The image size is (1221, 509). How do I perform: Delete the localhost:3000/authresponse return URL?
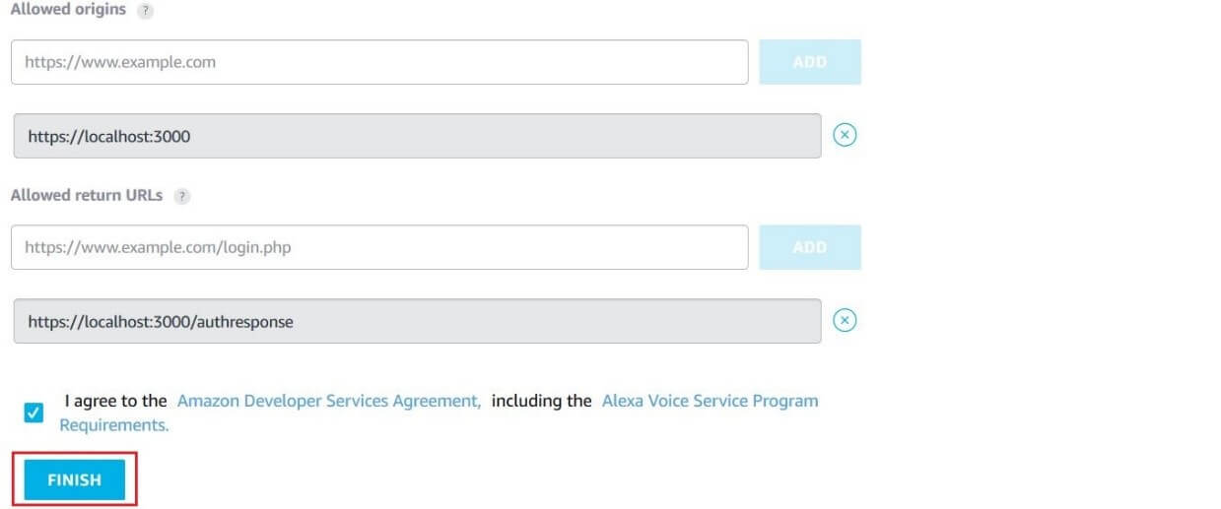pos(845,320)
